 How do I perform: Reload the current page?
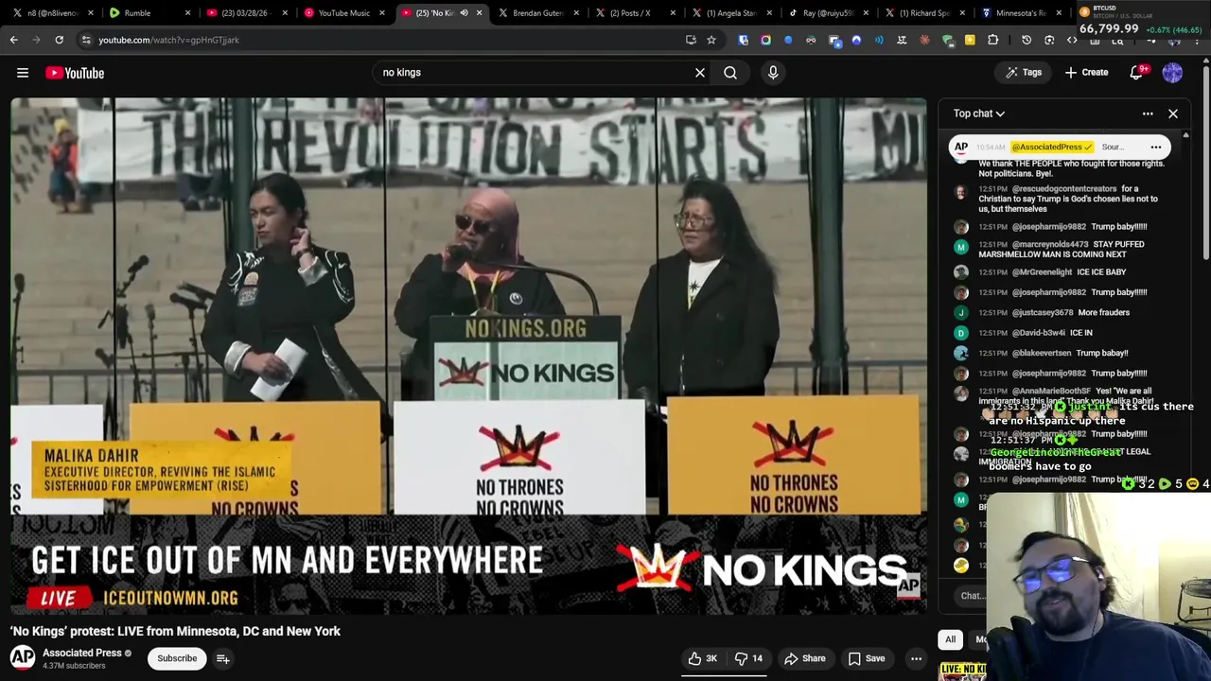(x=59, y=40)
